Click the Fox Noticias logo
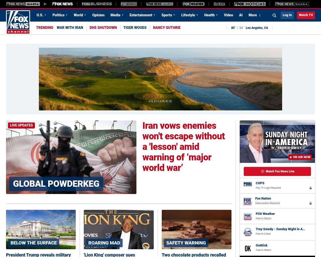The height and width of the screenshot is (257, 321). pos(250,4)
